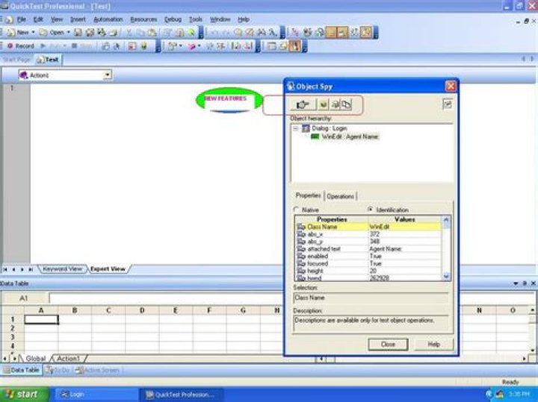Screen dimensions: 538x402
Task: Select the Identification radio button
Action: [370, 210]
